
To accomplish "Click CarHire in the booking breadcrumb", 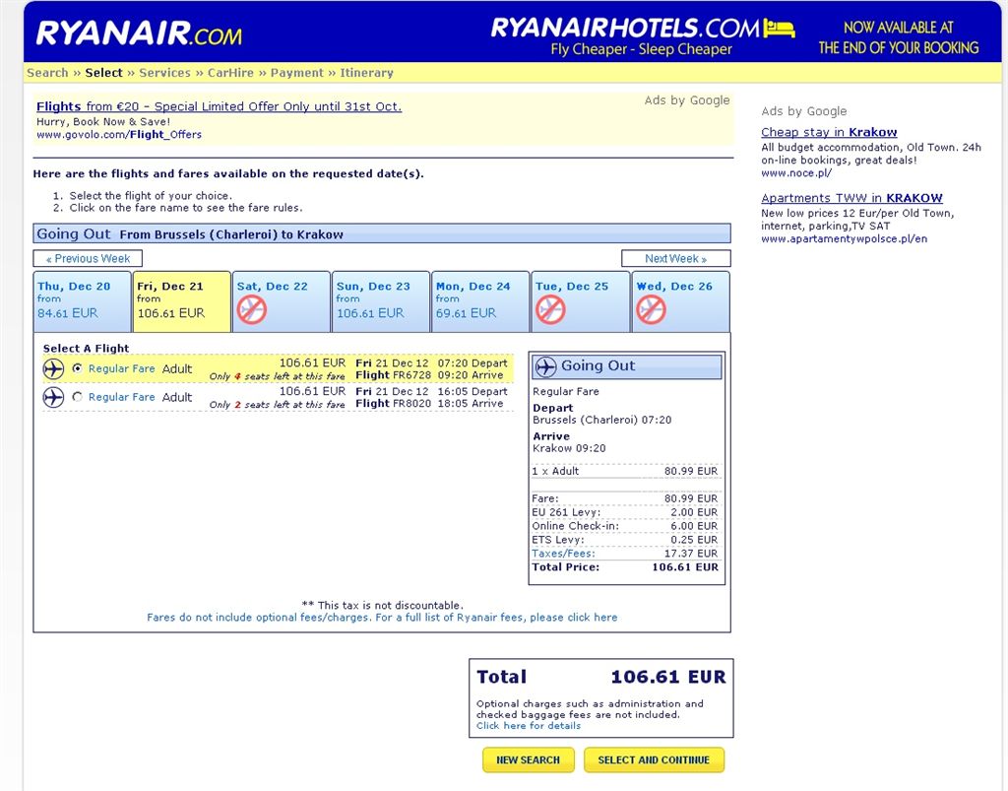I will pos(230,73).
